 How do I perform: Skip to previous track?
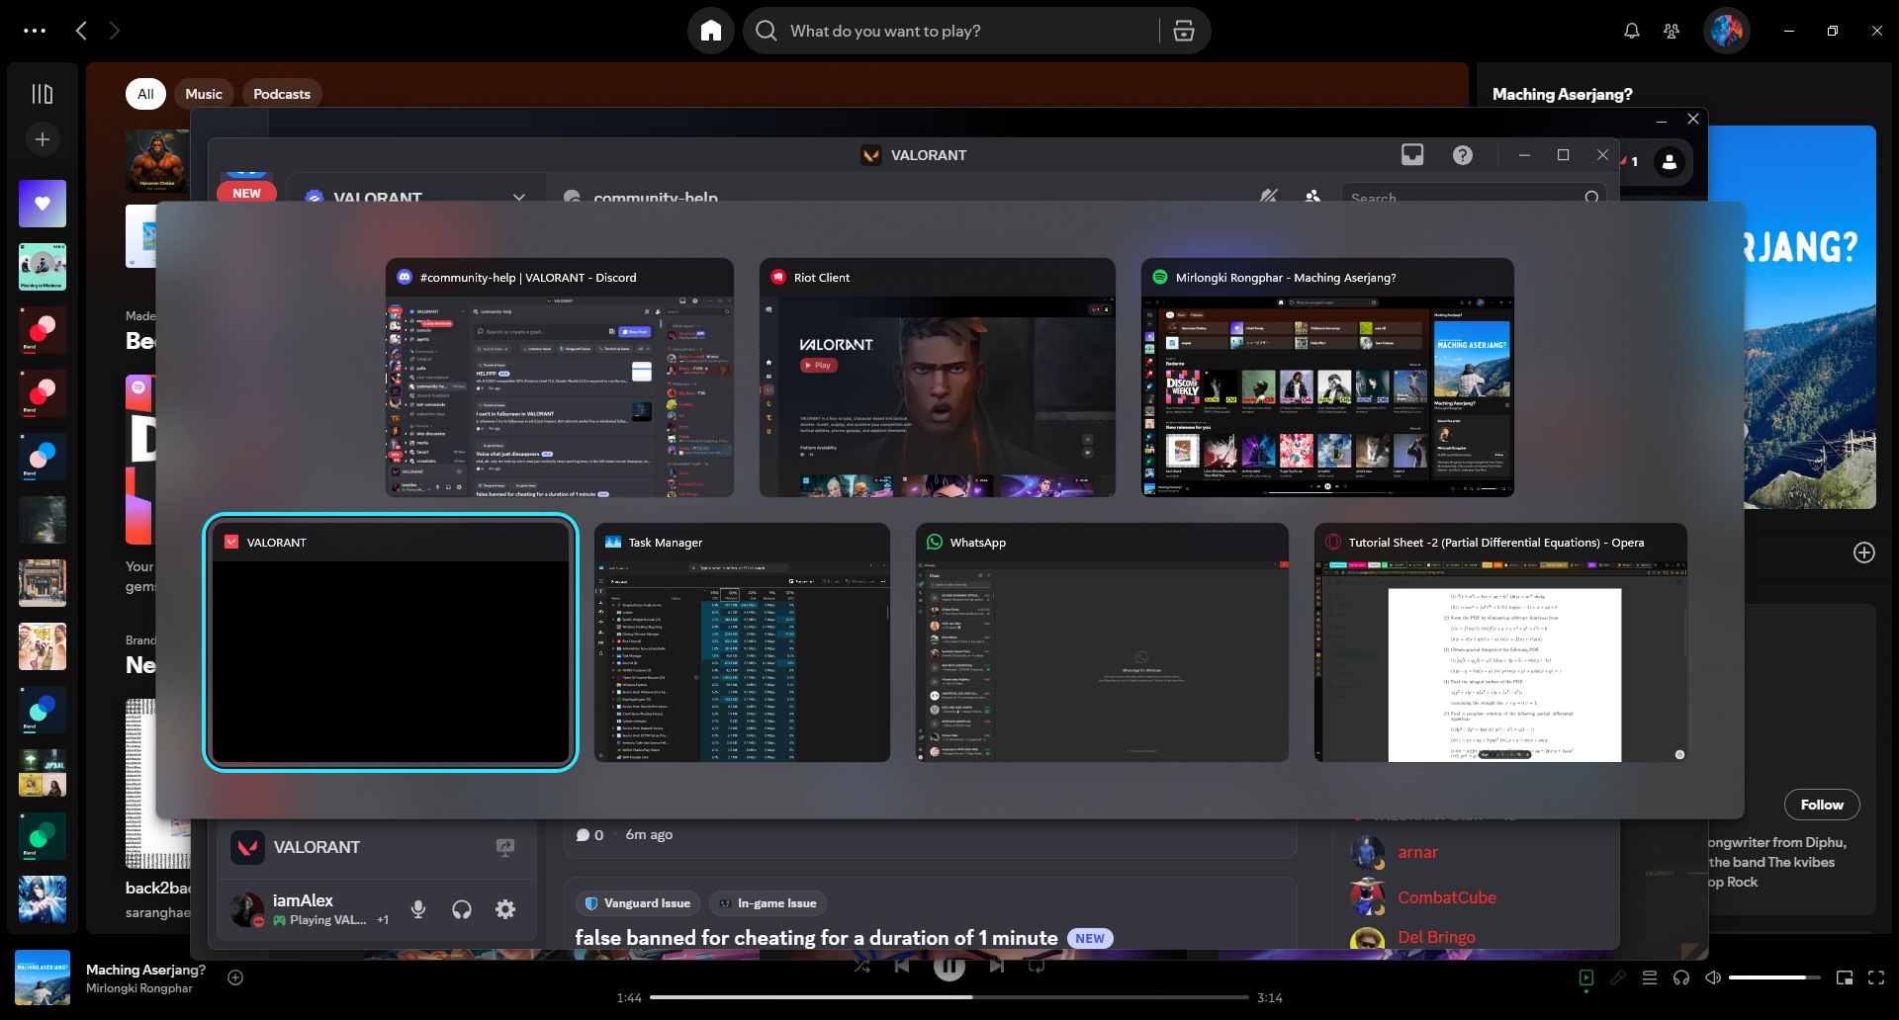pos(902,966)
